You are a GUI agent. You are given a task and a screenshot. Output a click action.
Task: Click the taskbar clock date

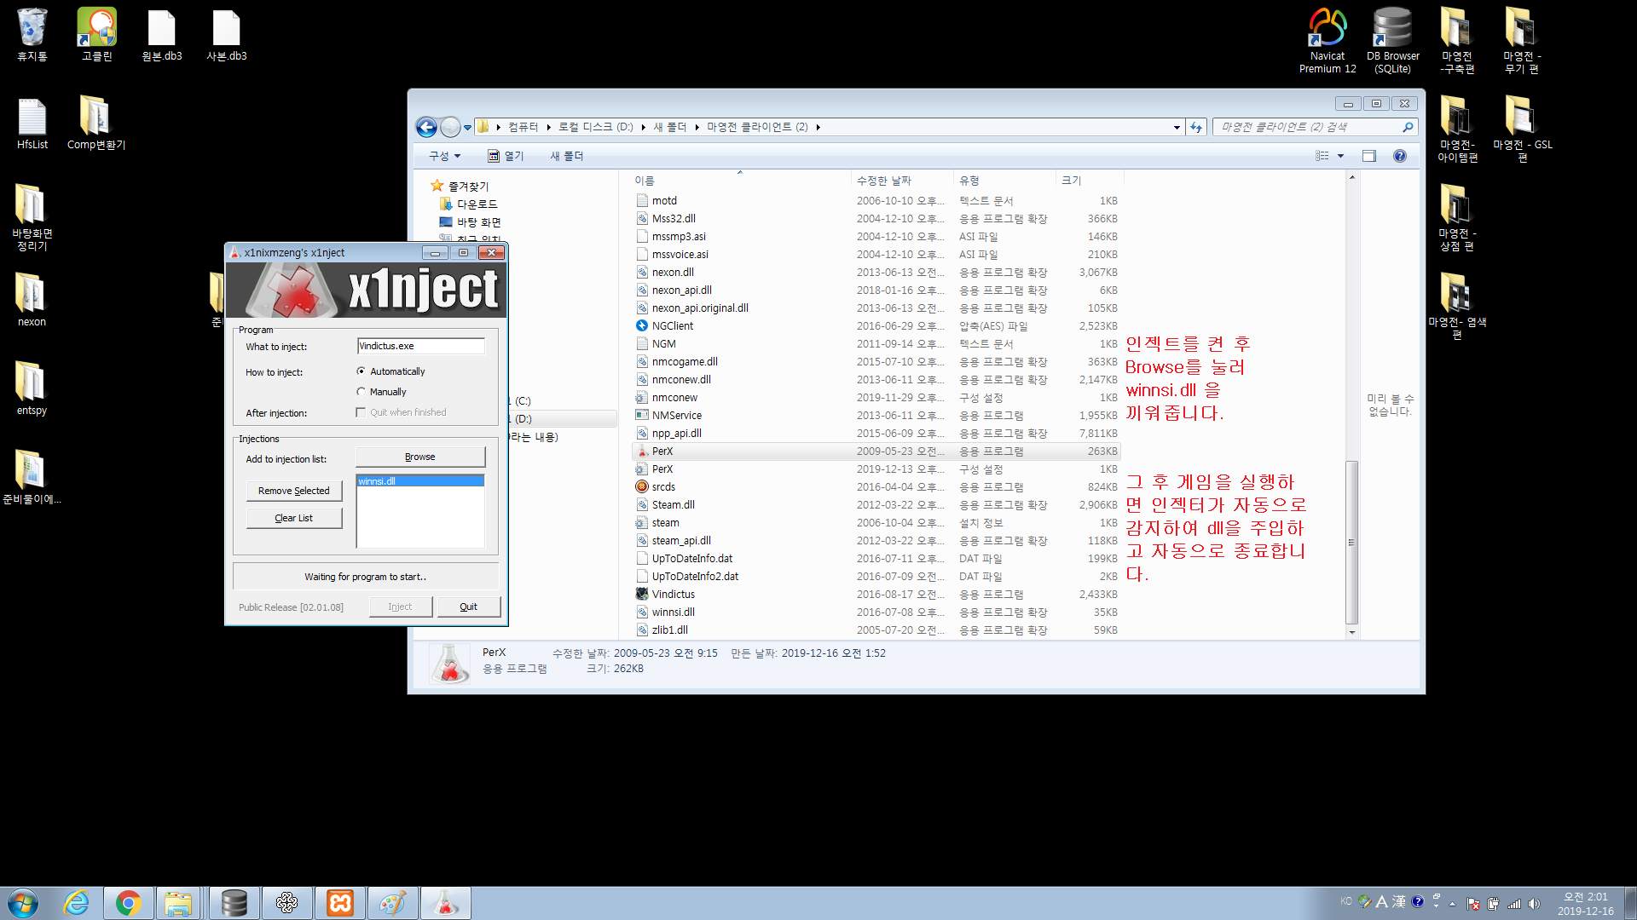(1585, 911)
